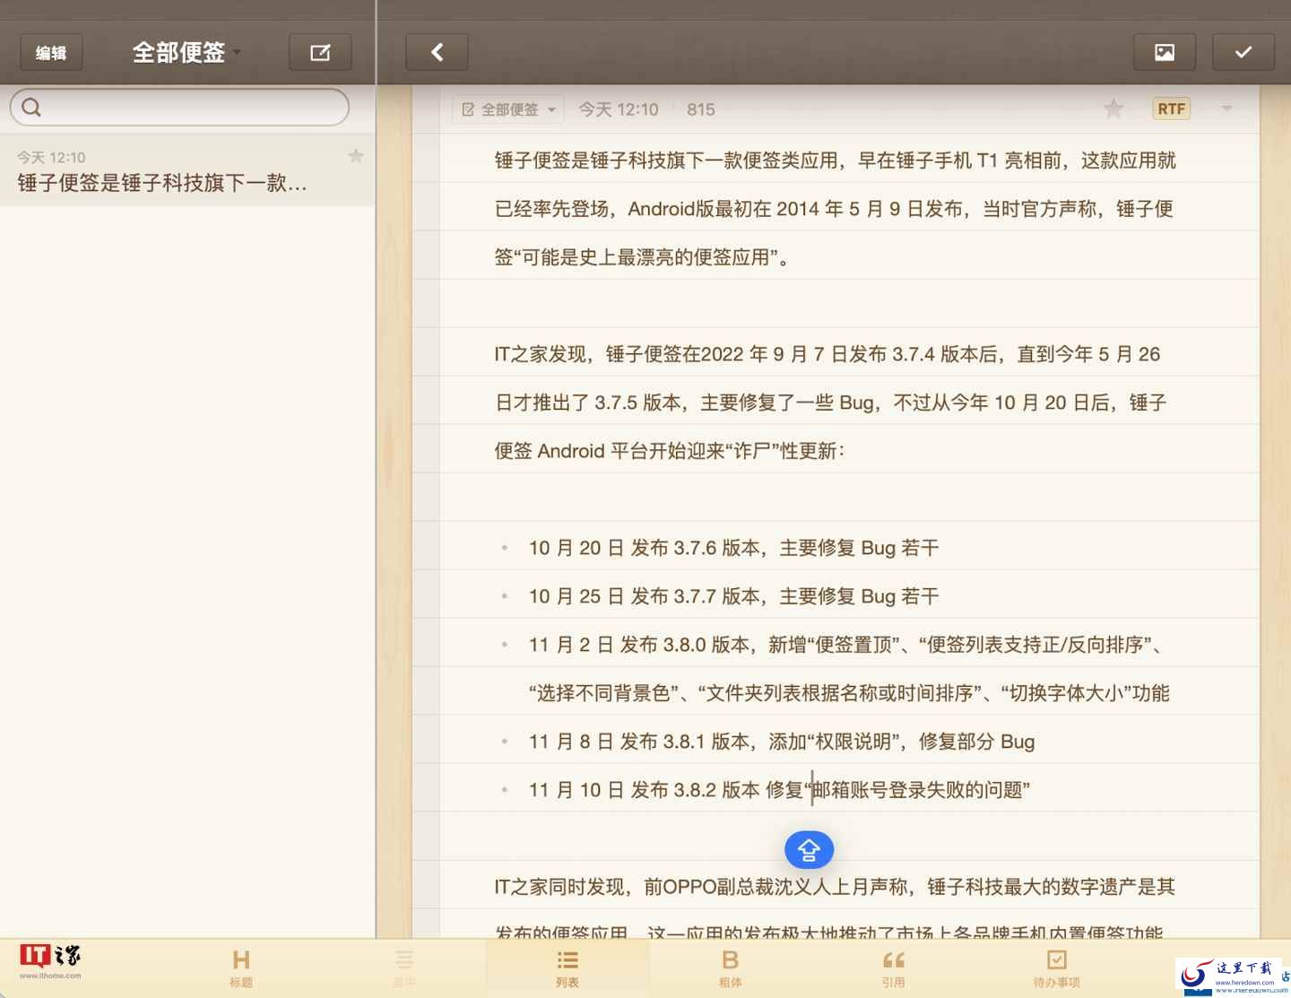Viewport: 1291px width, 998px height.
Task: Toggle the 列表 list format
Action: 568,968
